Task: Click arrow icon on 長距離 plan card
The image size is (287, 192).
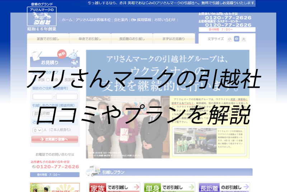Action: [x=246, y=187]
